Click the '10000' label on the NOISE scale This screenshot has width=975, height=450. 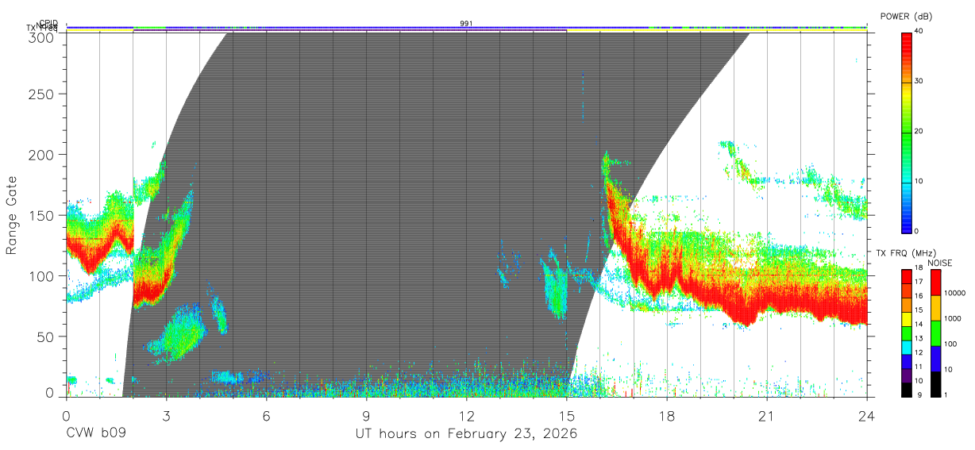[x=954, y=294]
